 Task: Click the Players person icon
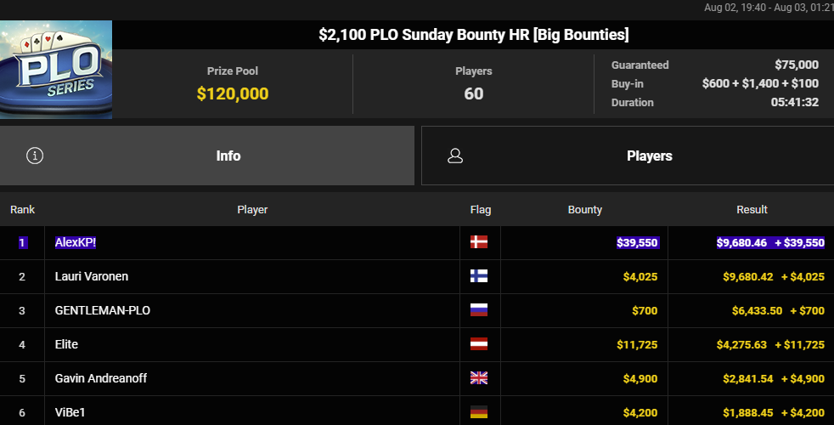[x=455, y=156]
